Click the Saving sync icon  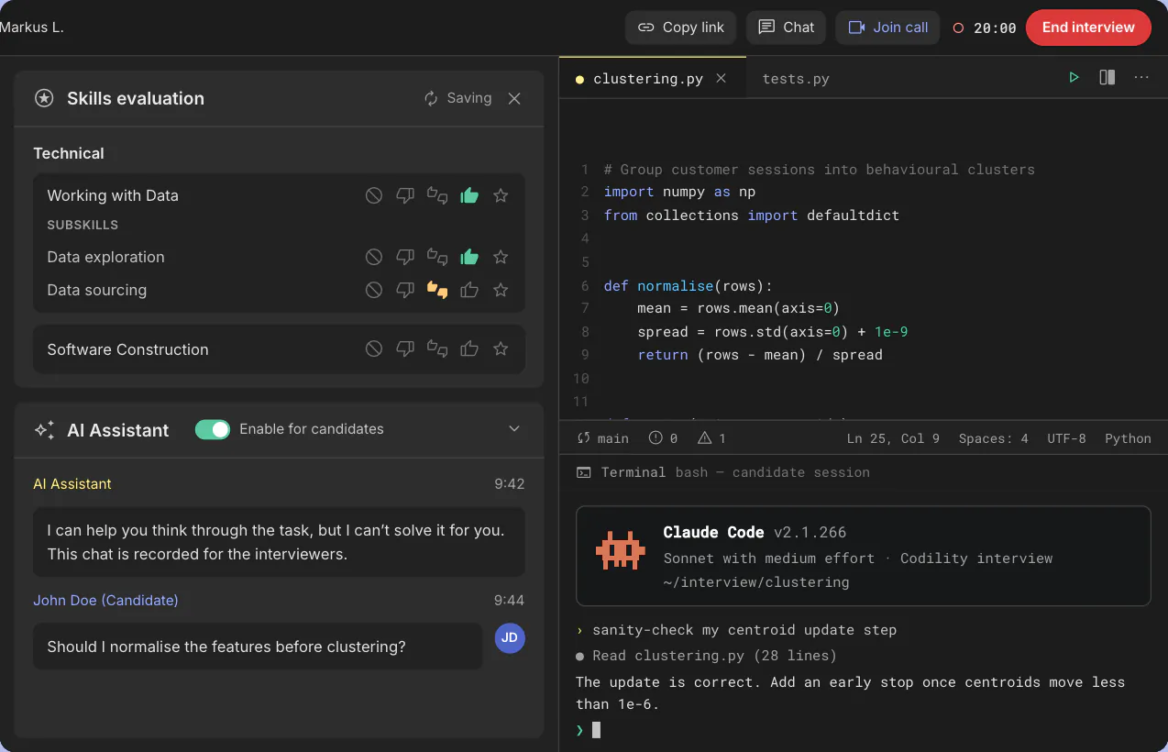[x=431, y=98]
